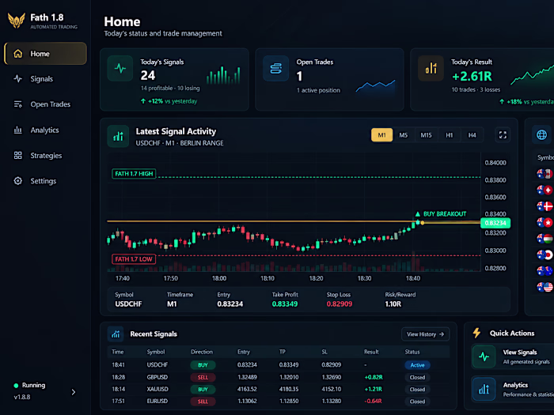The height and width of the screenshot is (415, 554).
Task: Open the Analytics sidebar item
Action: (45, 130)
